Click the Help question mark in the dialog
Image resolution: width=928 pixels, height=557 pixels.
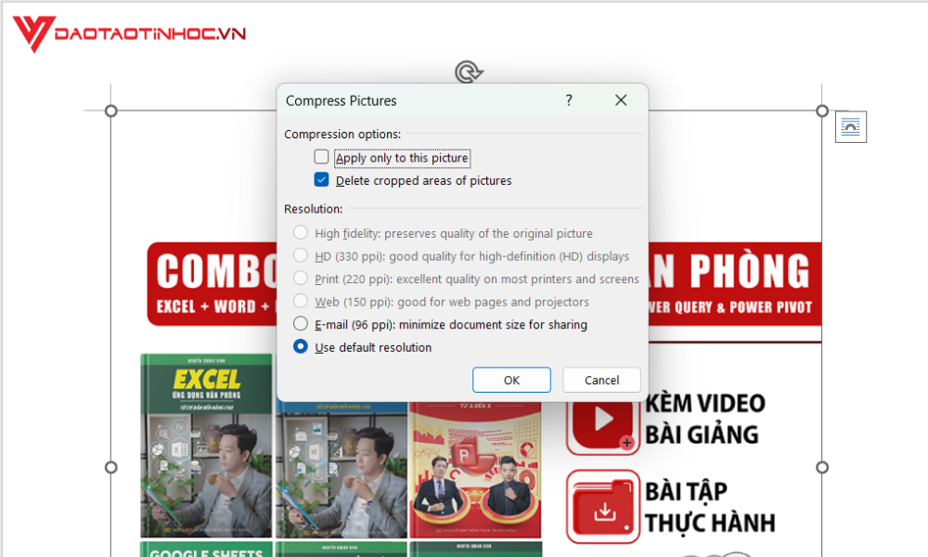569,100
